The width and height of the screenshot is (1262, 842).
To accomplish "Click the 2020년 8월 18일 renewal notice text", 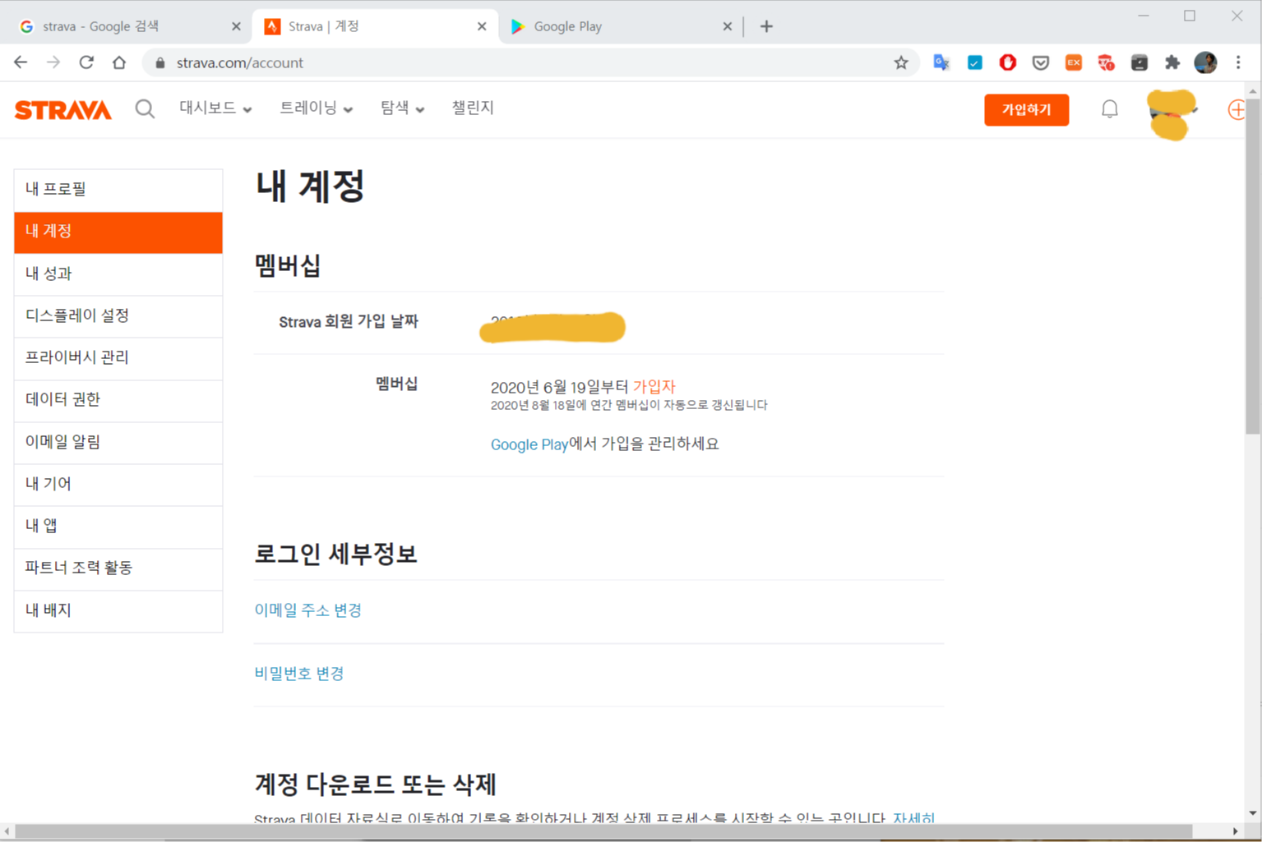I will (x=629, y=405).
